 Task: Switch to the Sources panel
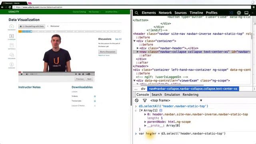(180, 13)
